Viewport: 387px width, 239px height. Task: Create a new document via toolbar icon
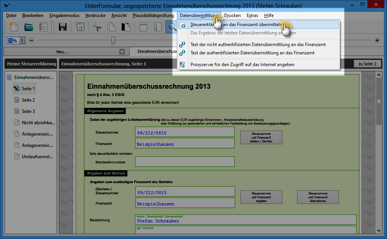14,27
